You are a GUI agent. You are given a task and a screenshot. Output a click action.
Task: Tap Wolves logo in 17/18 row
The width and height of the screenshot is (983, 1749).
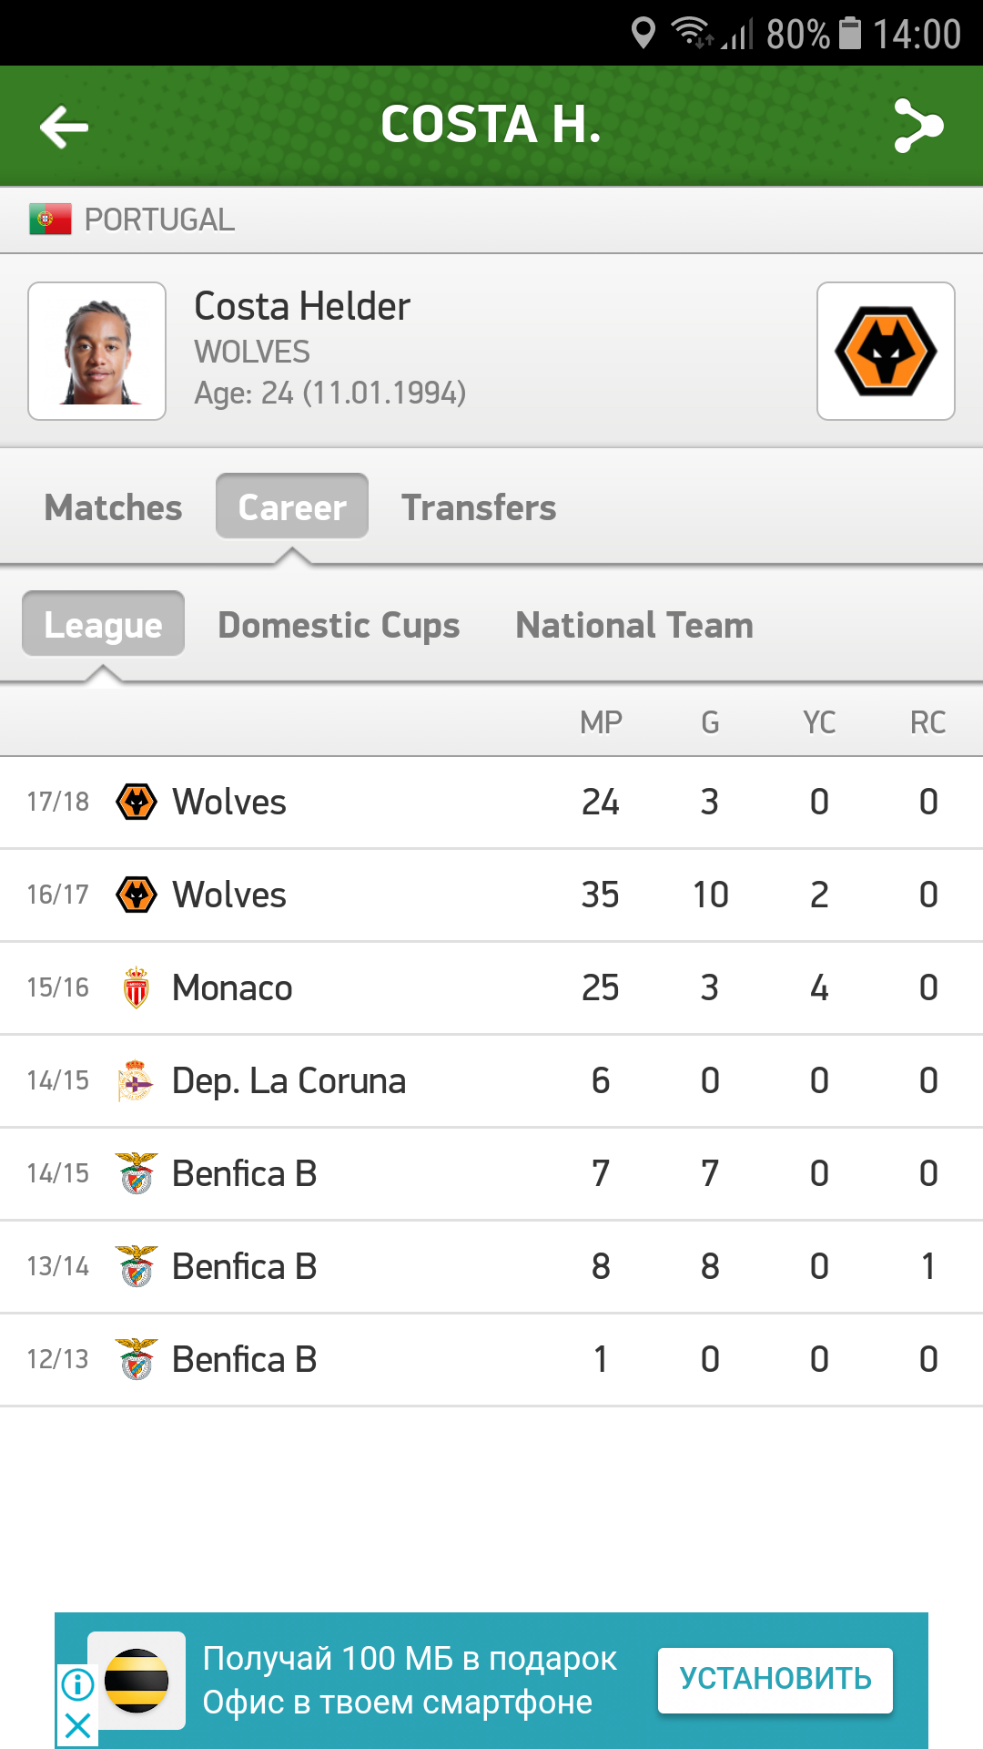pos(137,802)
